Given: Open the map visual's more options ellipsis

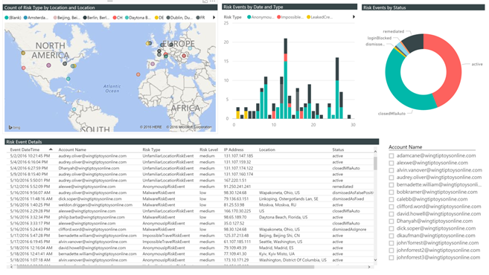Looking at the screenshot, I should (212, 1).
